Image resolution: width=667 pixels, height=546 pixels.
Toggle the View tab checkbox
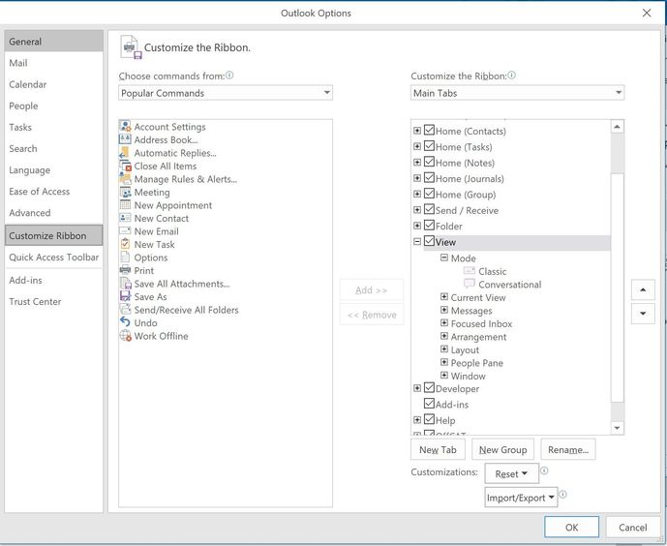tap(429, 241)
